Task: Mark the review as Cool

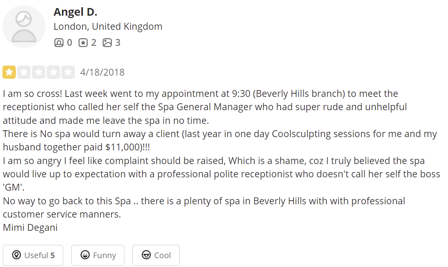Action: click(156, 255)
